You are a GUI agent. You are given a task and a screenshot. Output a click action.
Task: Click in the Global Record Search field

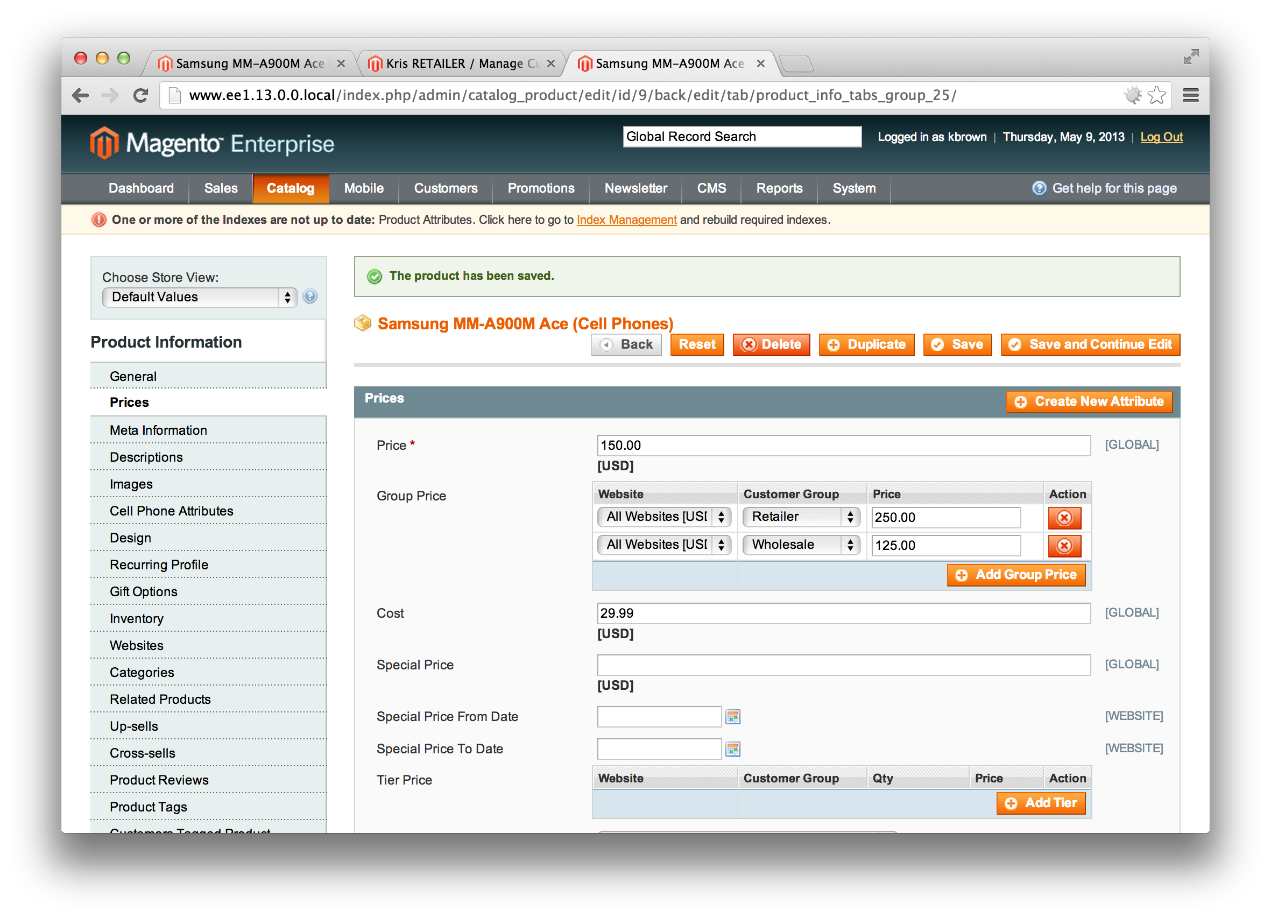coord(742,137)
